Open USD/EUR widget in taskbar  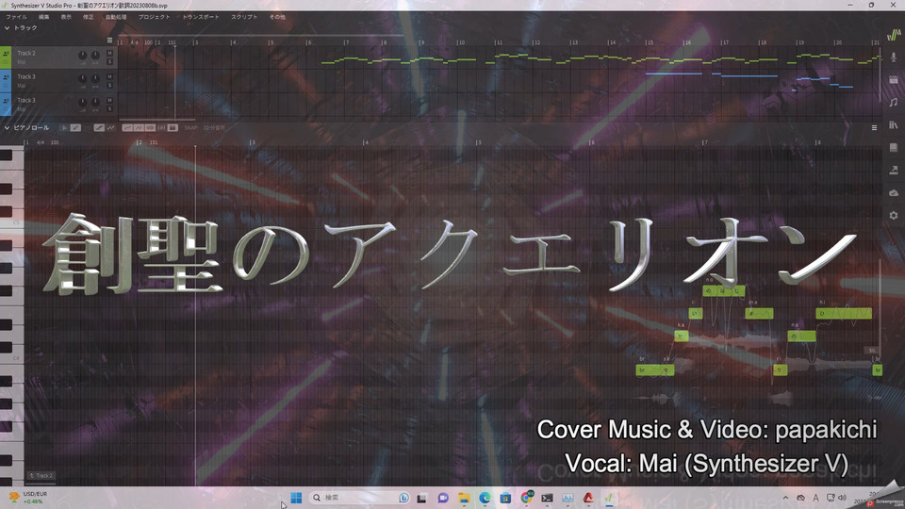point(27,498)
